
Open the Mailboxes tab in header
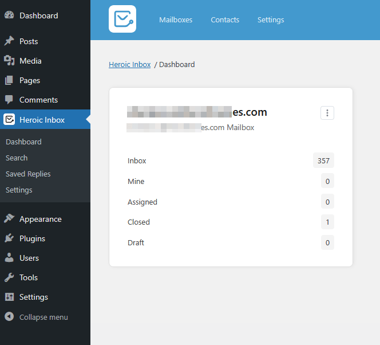coord(176,20)
